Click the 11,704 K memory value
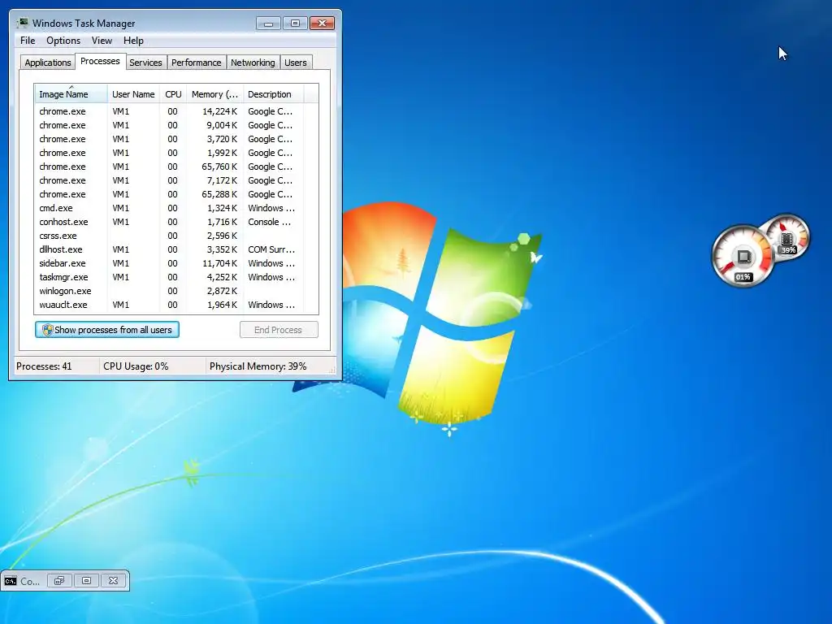832x624 pixels. [219, 263]
